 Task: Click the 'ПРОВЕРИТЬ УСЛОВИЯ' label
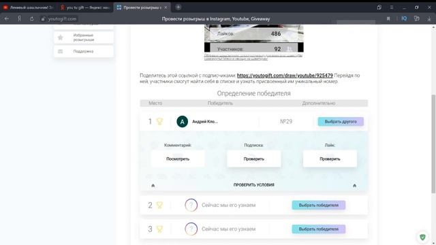254,185
